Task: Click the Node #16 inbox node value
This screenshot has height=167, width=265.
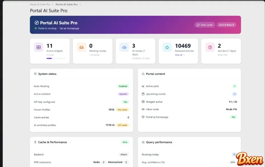Action: [231, 109]
